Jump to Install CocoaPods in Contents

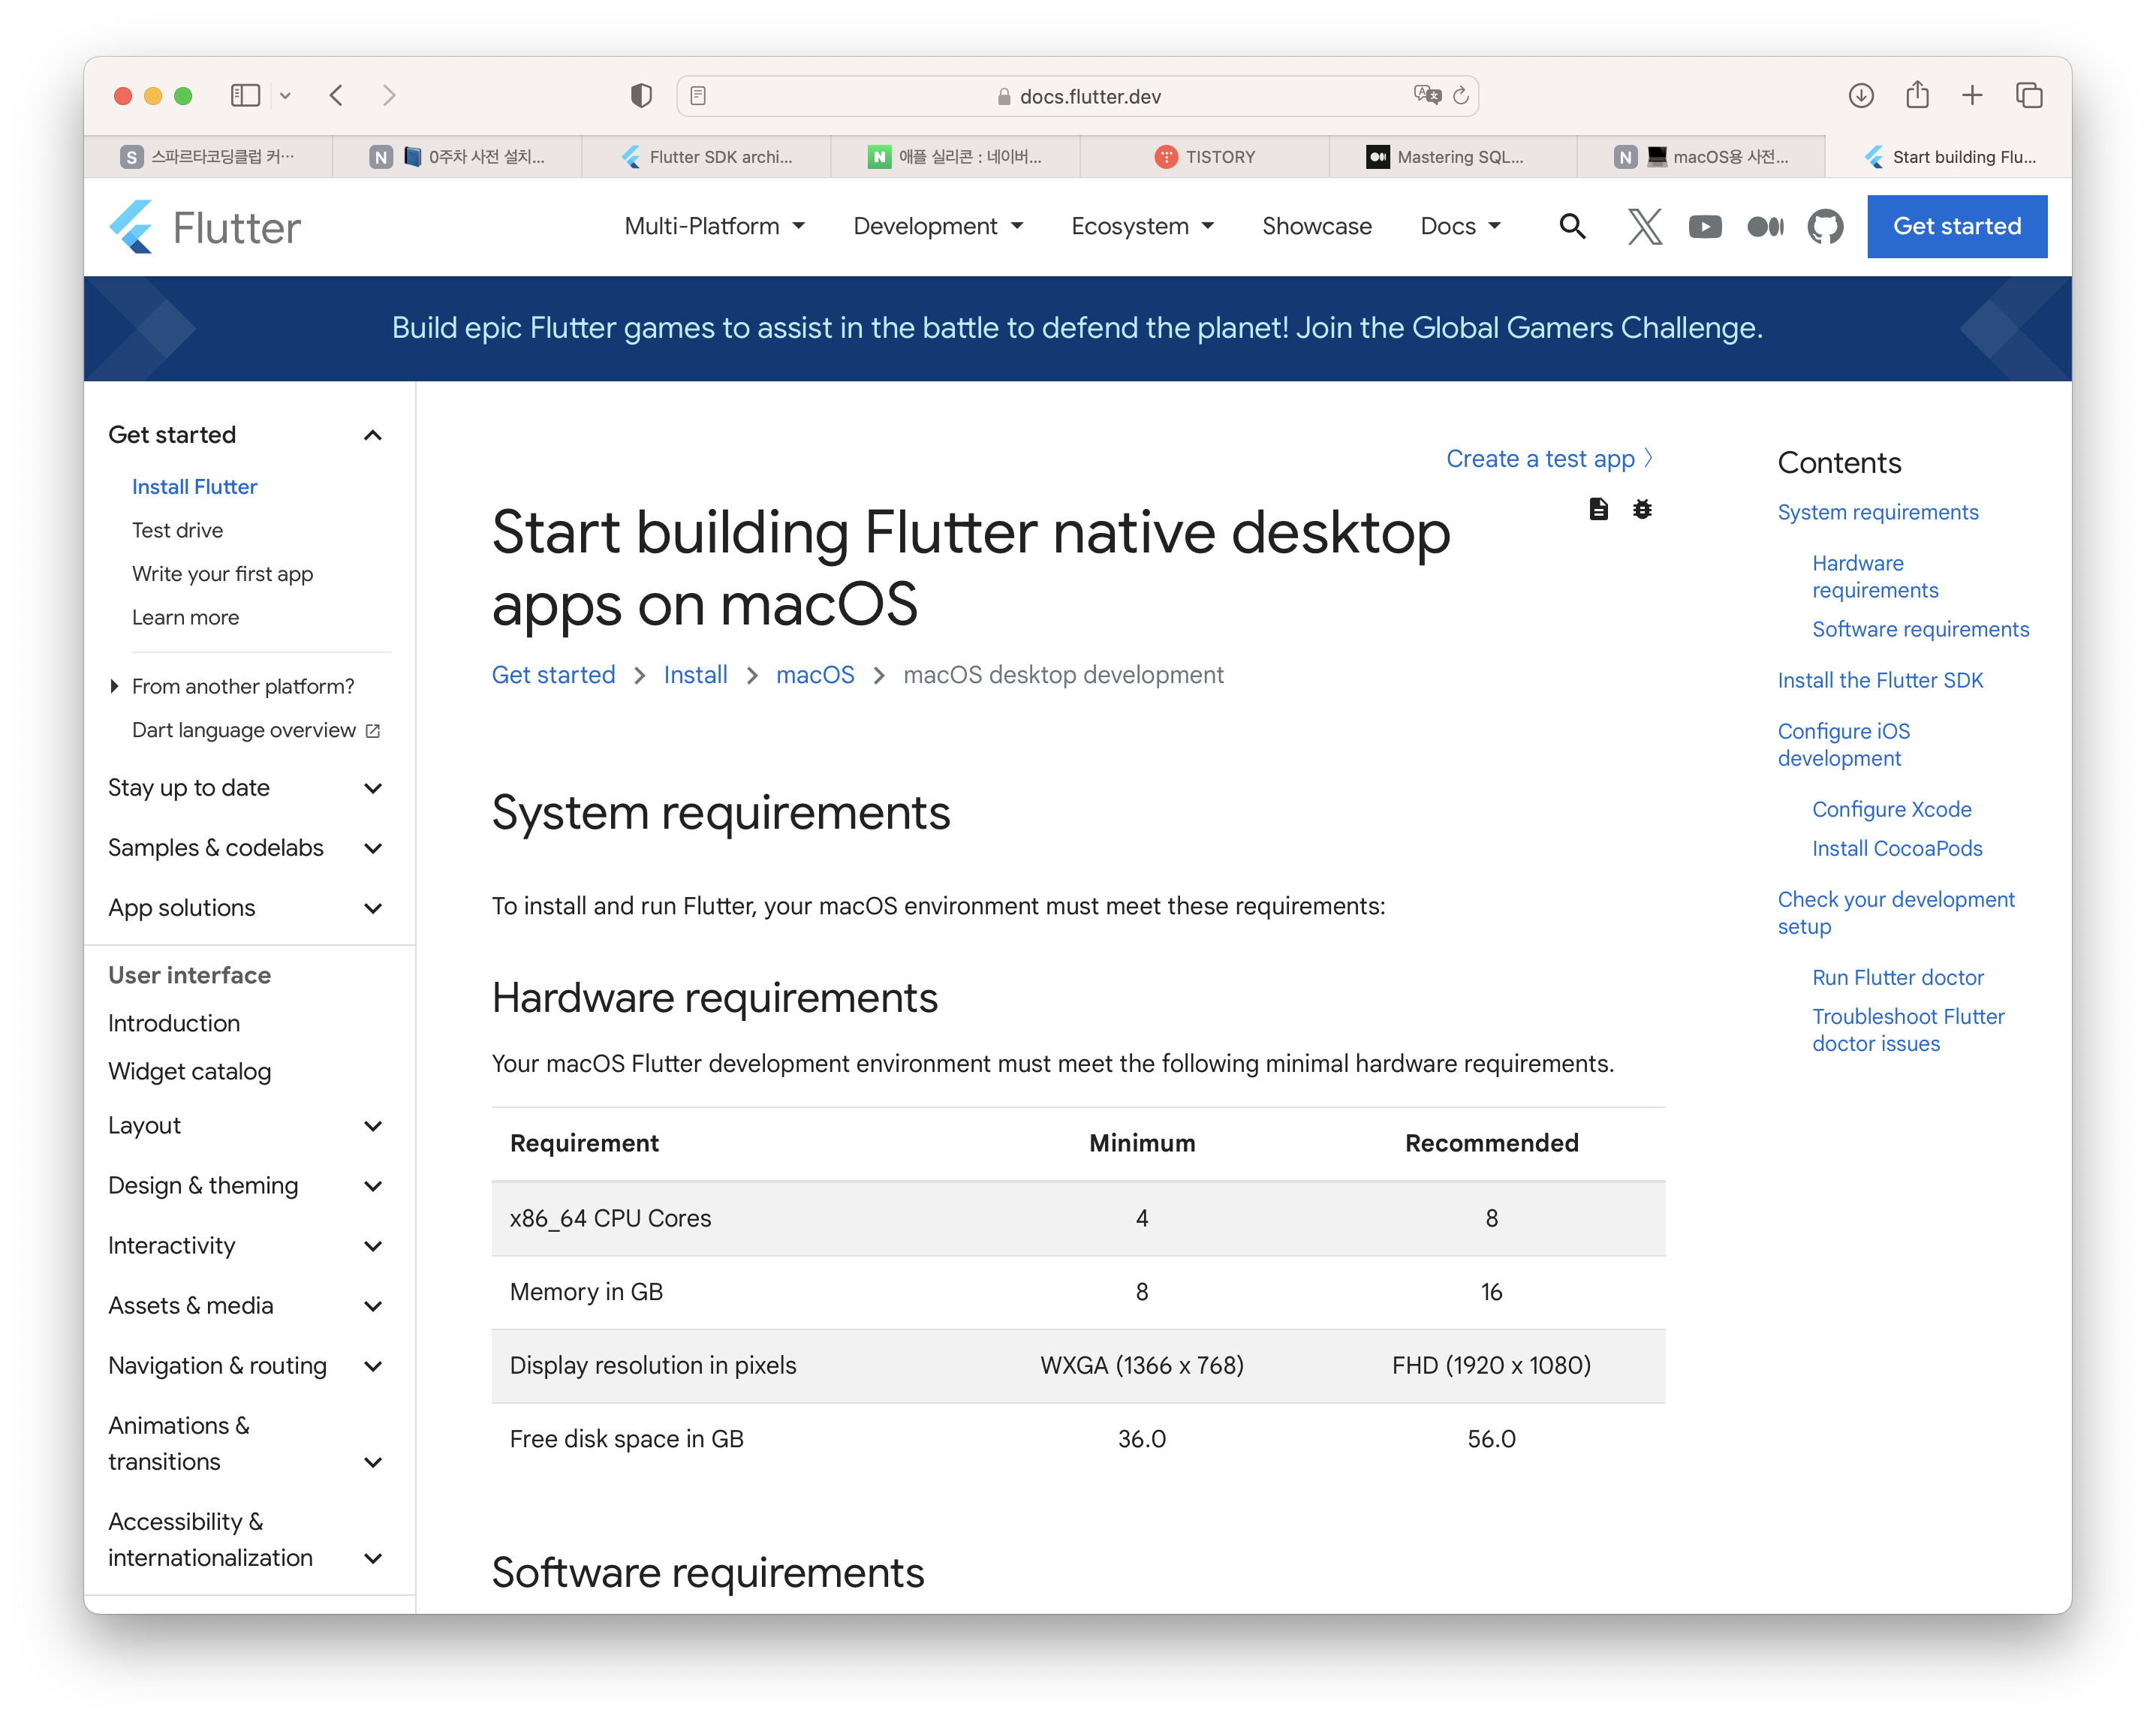coord(1897,848)
